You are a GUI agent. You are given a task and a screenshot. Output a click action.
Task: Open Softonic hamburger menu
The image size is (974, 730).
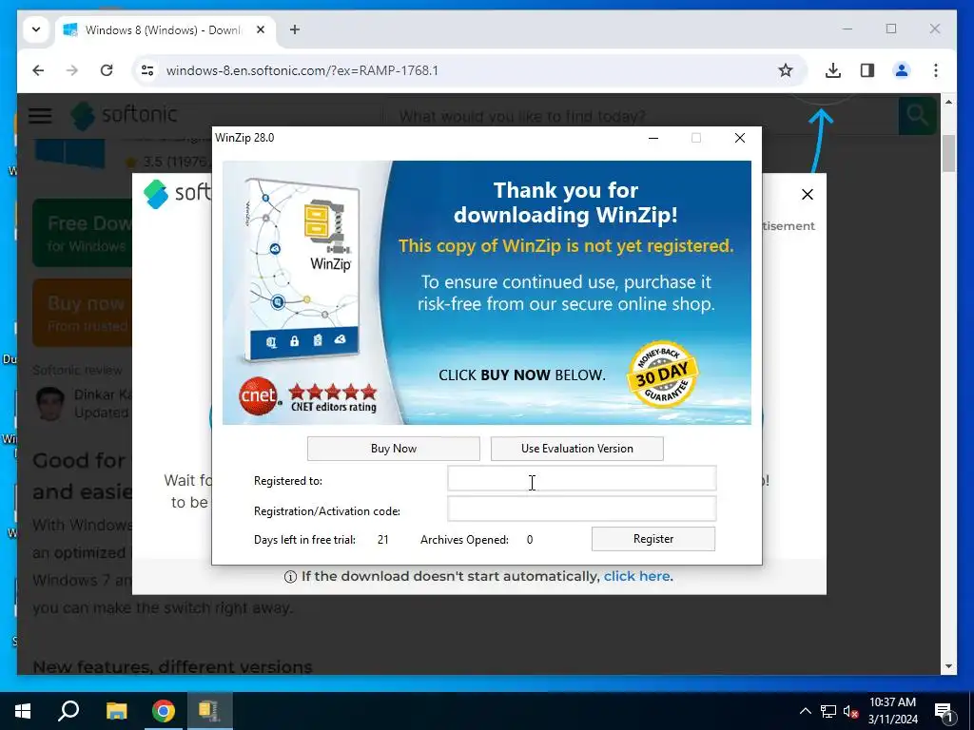tap(40, 115)
